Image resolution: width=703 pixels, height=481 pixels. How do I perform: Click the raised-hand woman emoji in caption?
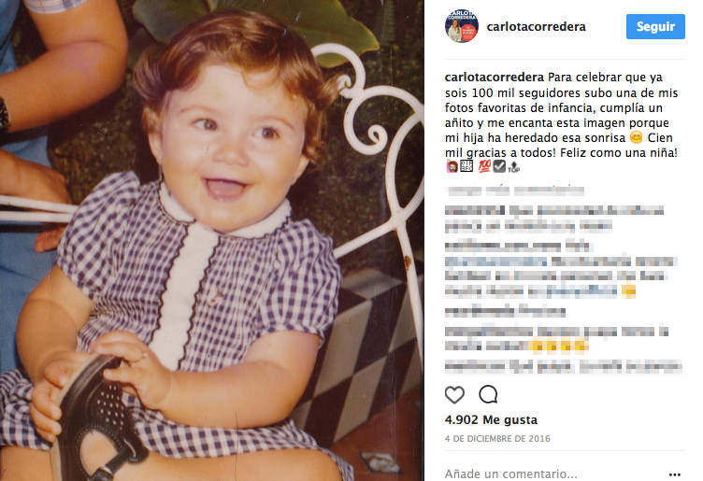[x=452, y=166]
